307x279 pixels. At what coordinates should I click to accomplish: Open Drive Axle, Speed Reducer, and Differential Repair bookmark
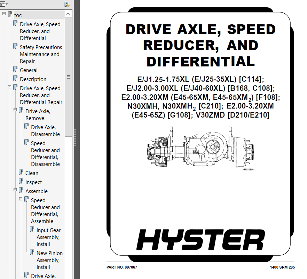[x=41, y=95]
